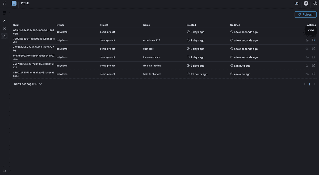Click the Project column header
The width and height of the screenshot is (319, 175).
(104, 25)
